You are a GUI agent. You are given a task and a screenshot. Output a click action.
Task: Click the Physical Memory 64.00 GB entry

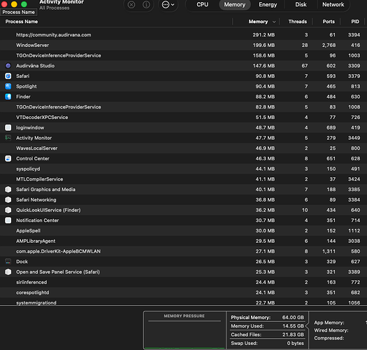(267, 317)
